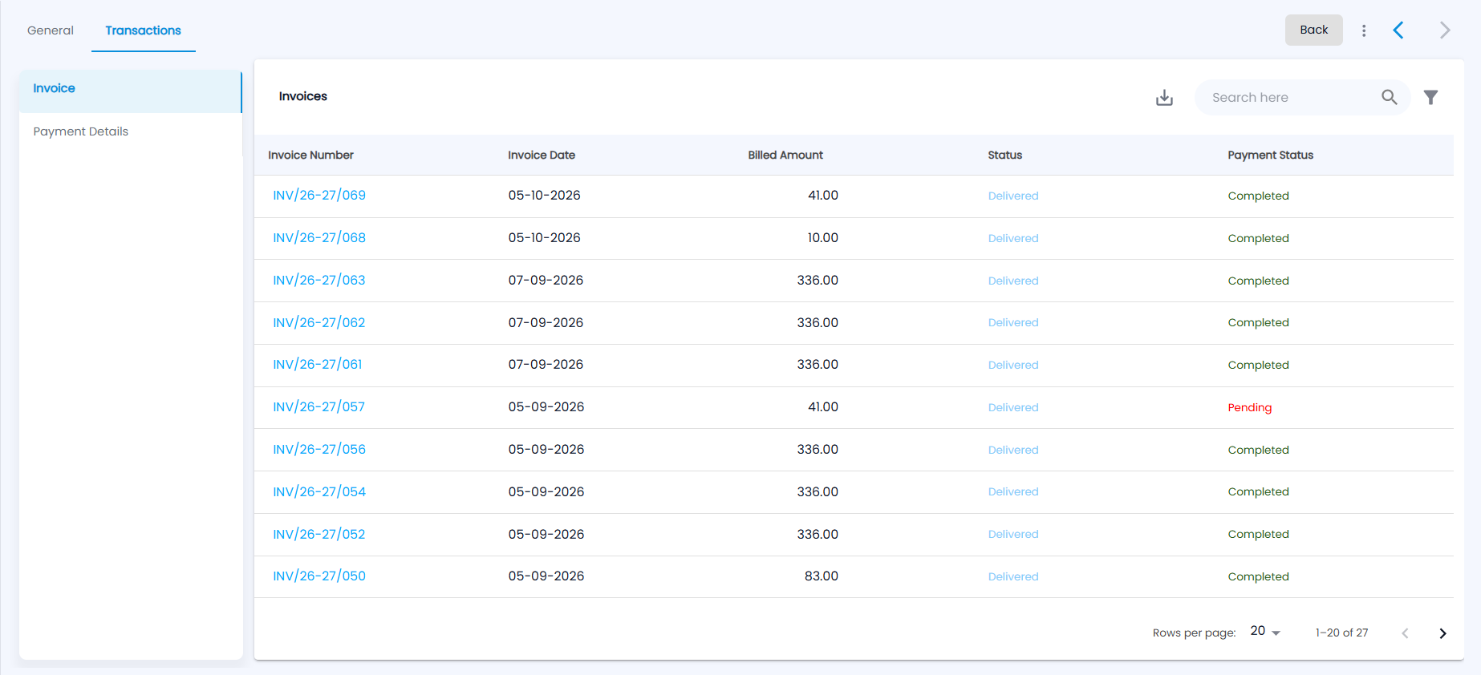Click Delivered status for INV/26-27/052
Image resolution: width=1481 pixels, height=675 pixels.
coord(1013,535)
